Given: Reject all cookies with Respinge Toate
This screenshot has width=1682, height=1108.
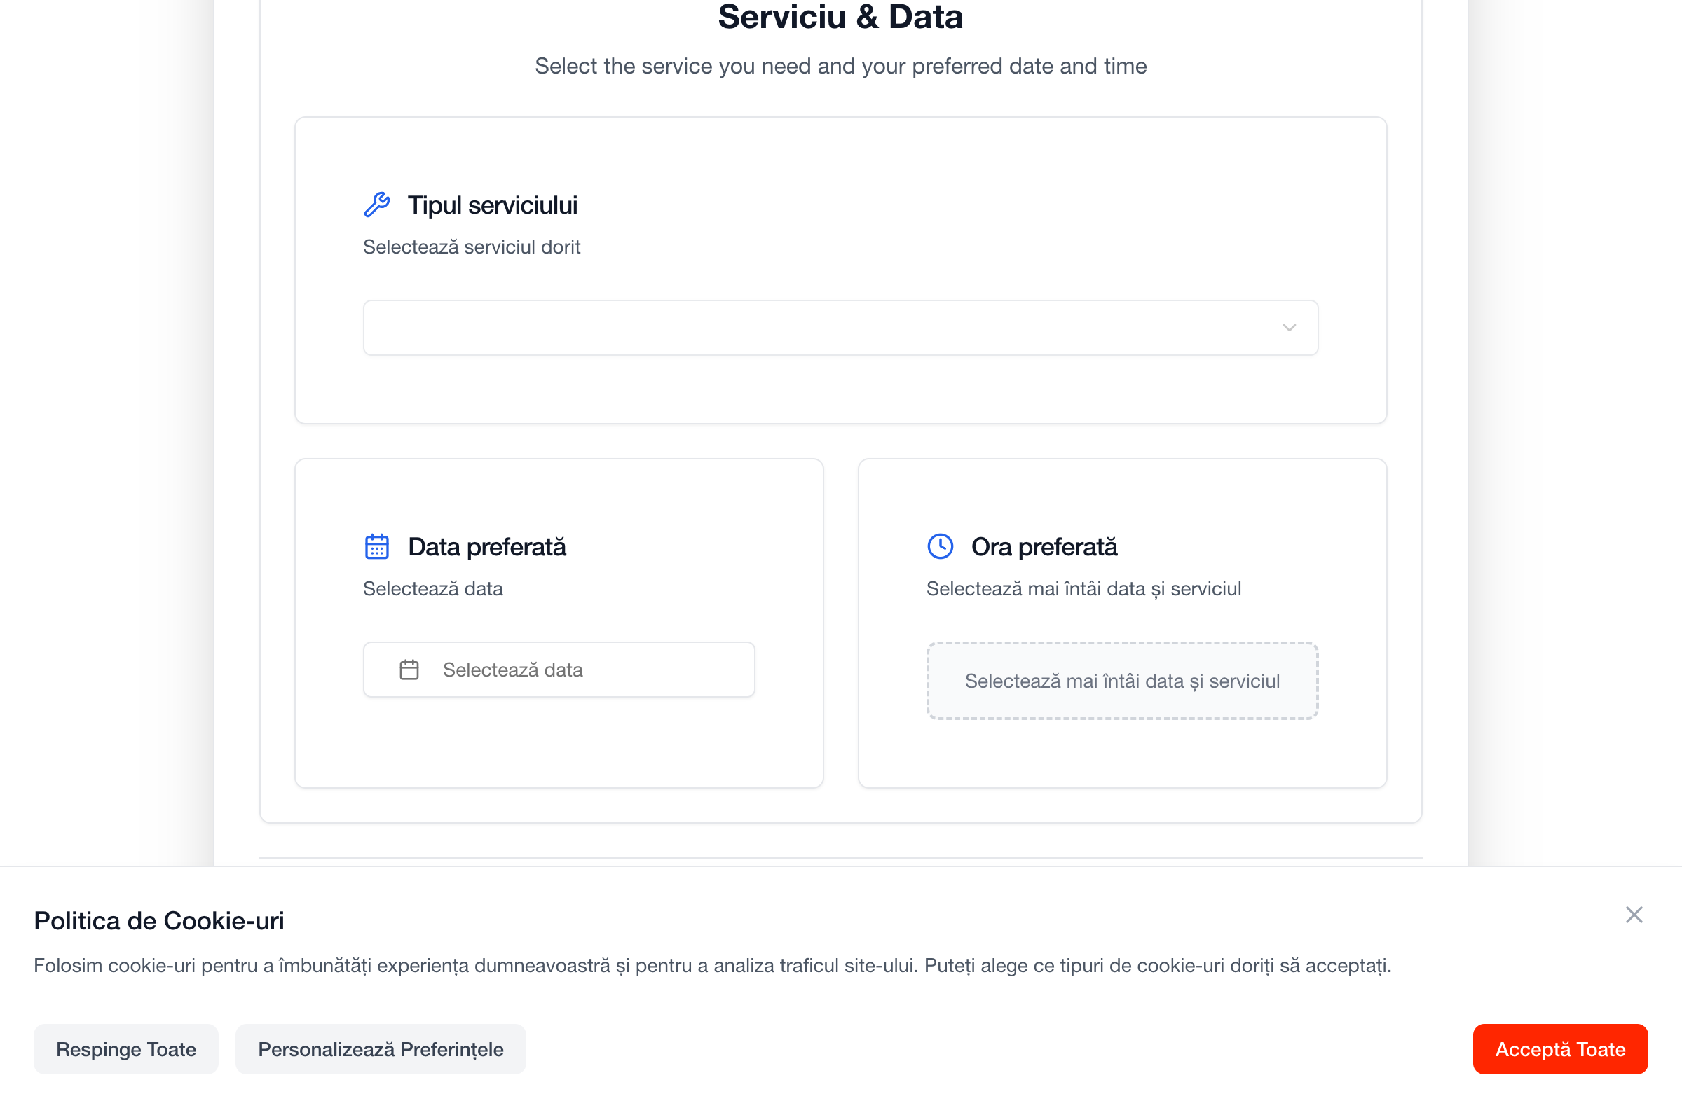Looking at the screenshot, I should pos(126,1049).
